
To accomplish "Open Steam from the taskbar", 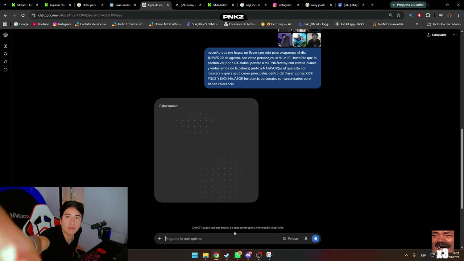I will click(227, 255).
